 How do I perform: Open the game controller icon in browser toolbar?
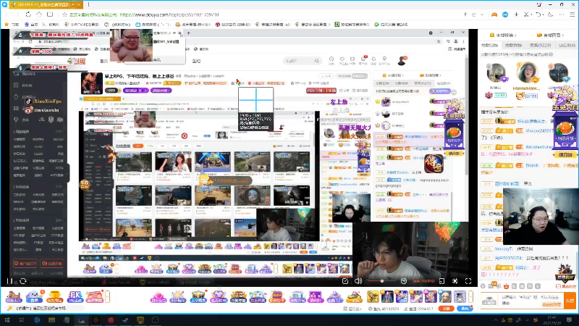(x=494, y=14)
